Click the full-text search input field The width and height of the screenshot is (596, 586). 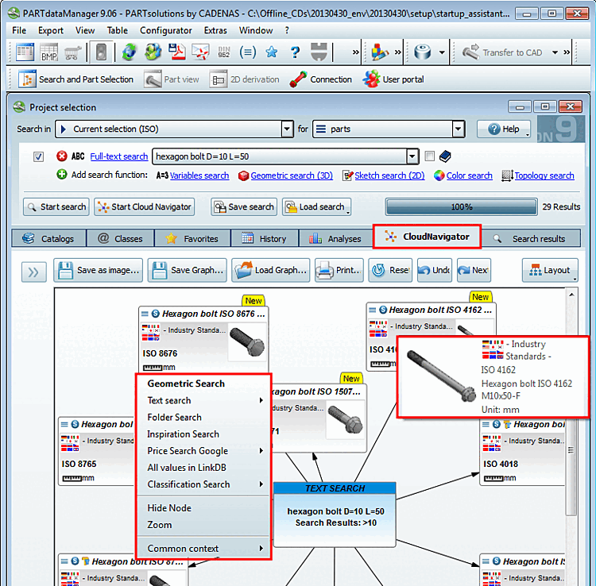pyautogui.click(x=280, y=156)
